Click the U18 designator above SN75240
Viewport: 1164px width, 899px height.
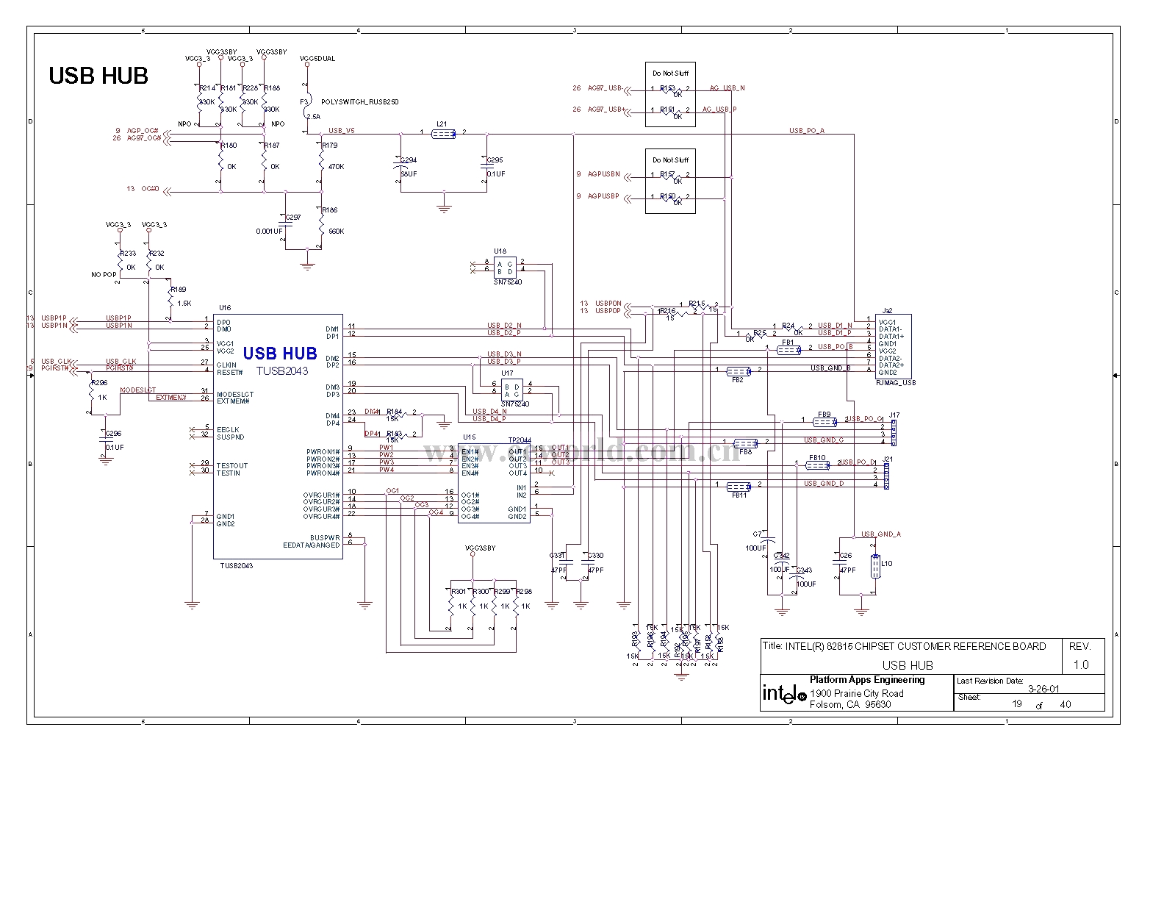[500, 251]
